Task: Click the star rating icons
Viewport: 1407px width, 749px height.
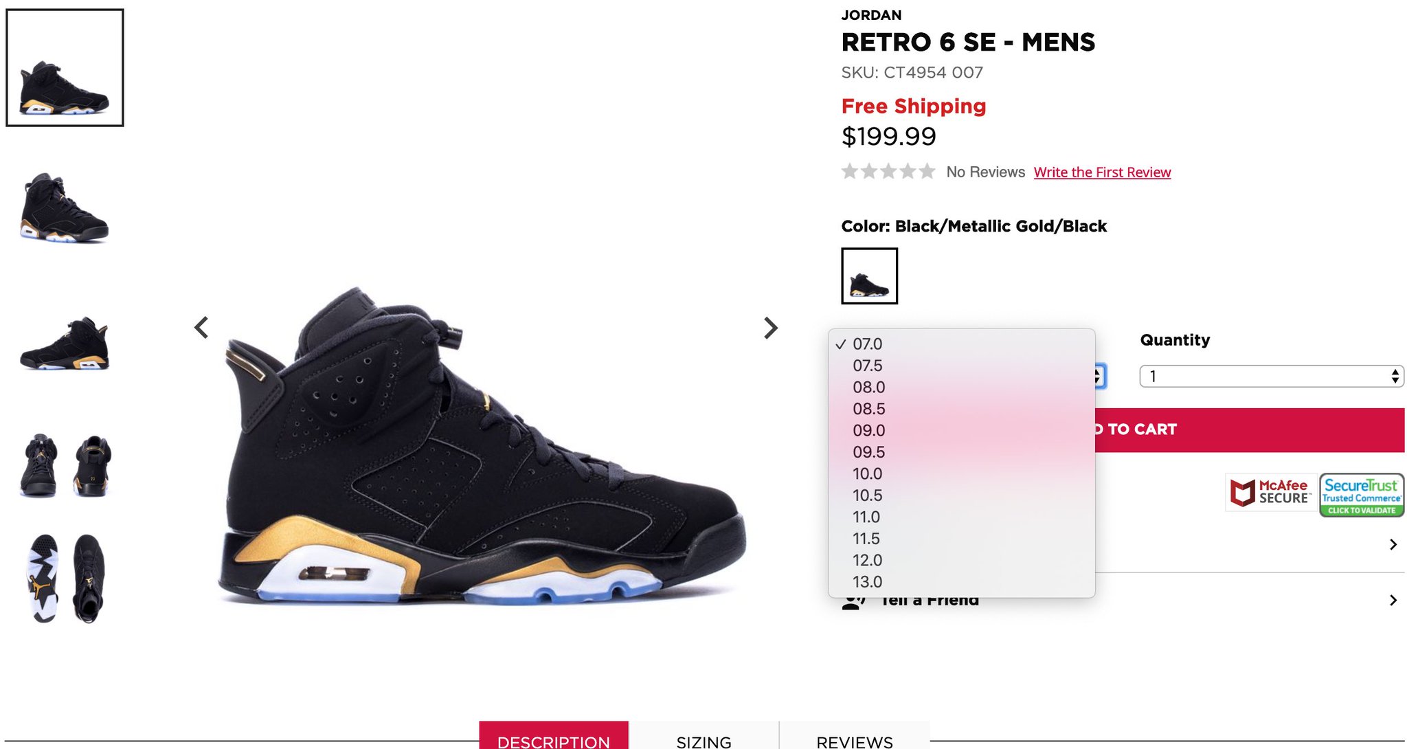Action: click(888, 171)
